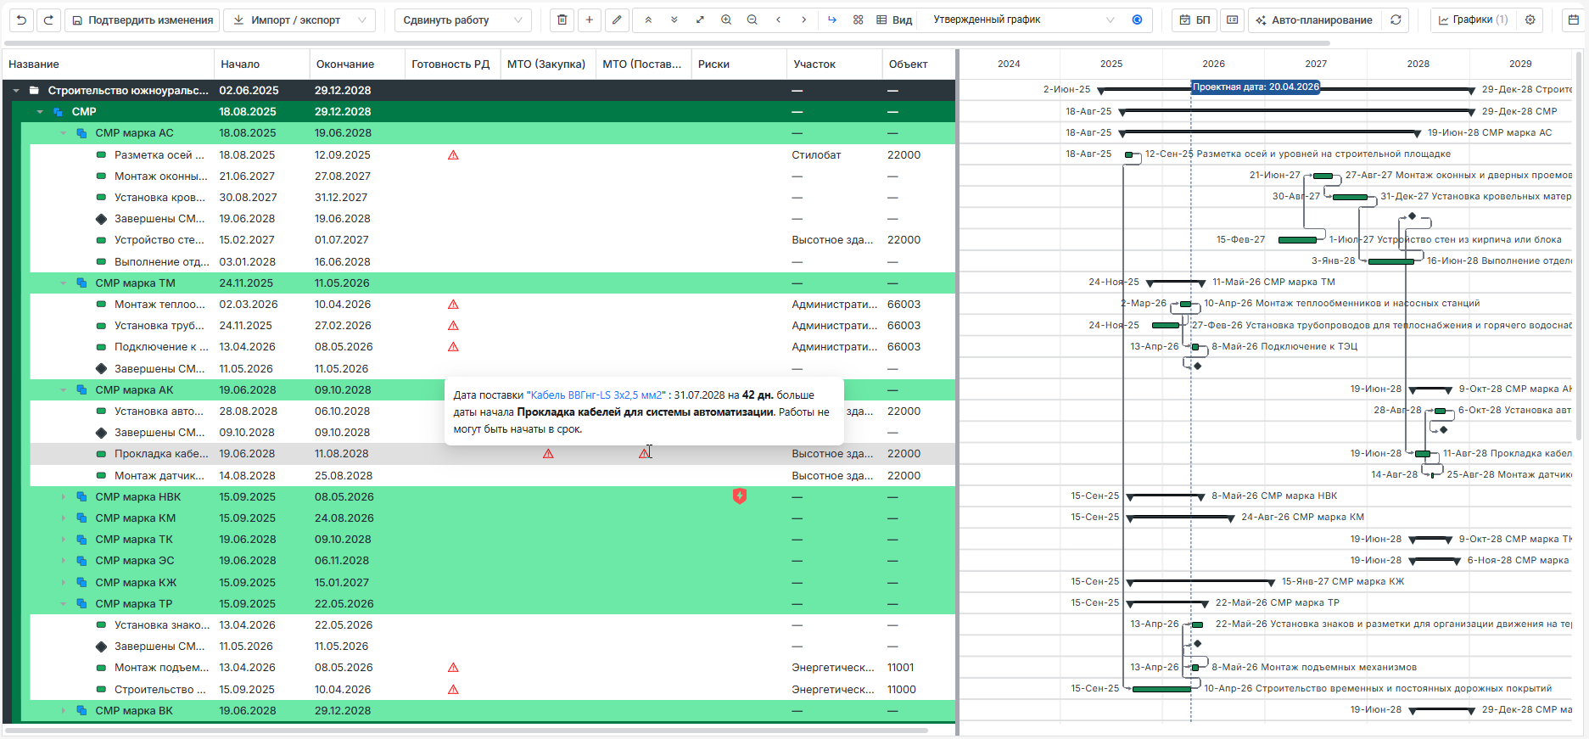Click the Проектная дата timeline marker
The image size is (1589, 739).
1256,87
